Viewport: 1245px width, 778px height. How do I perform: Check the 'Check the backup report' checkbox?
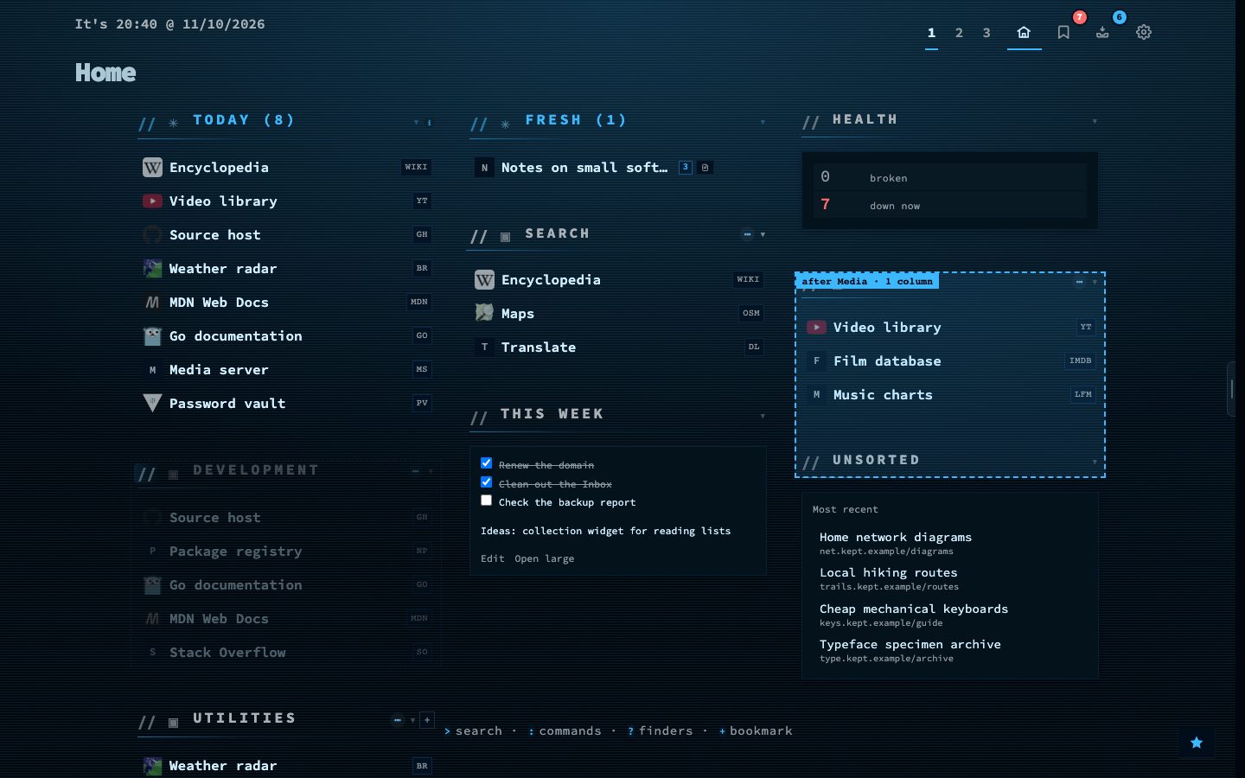[x=486, y=501]
